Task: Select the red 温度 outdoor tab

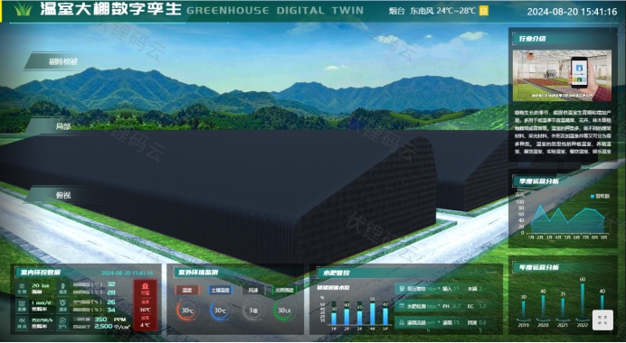Action: [187, 290]
